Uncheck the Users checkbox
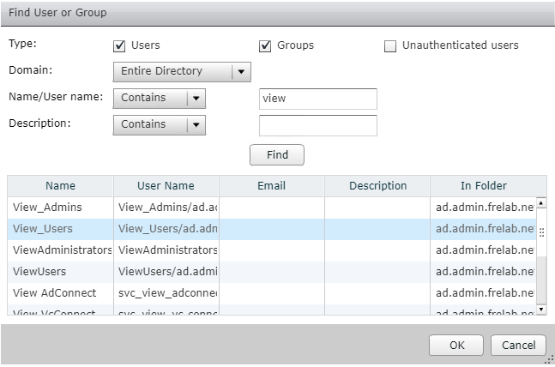Viewport: 555px width, 367px height. tap(119, 45)
